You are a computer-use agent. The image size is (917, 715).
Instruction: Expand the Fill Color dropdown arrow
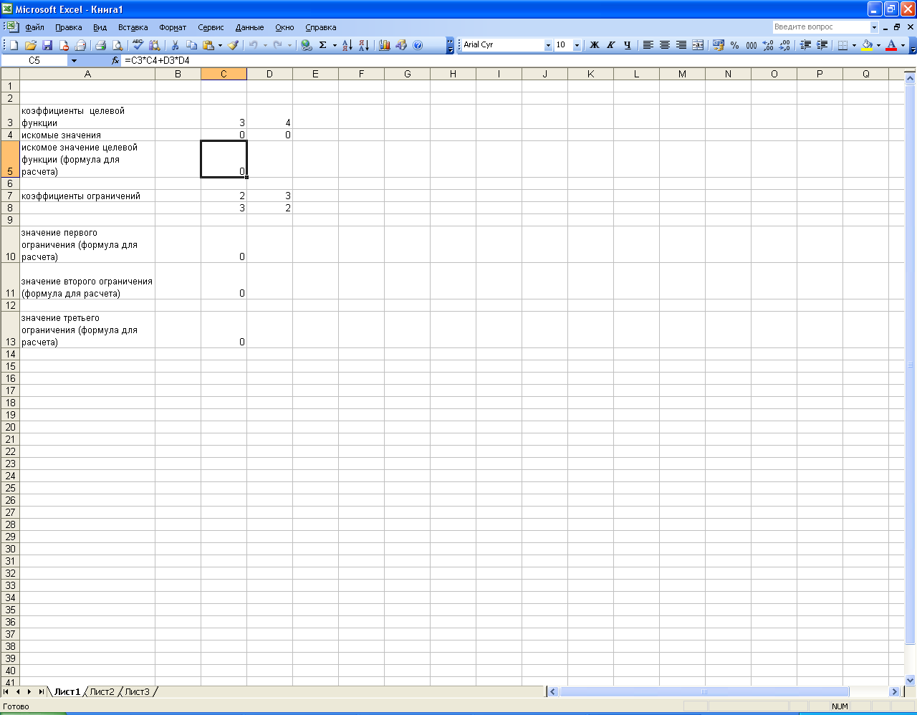[x=878, y=45]
